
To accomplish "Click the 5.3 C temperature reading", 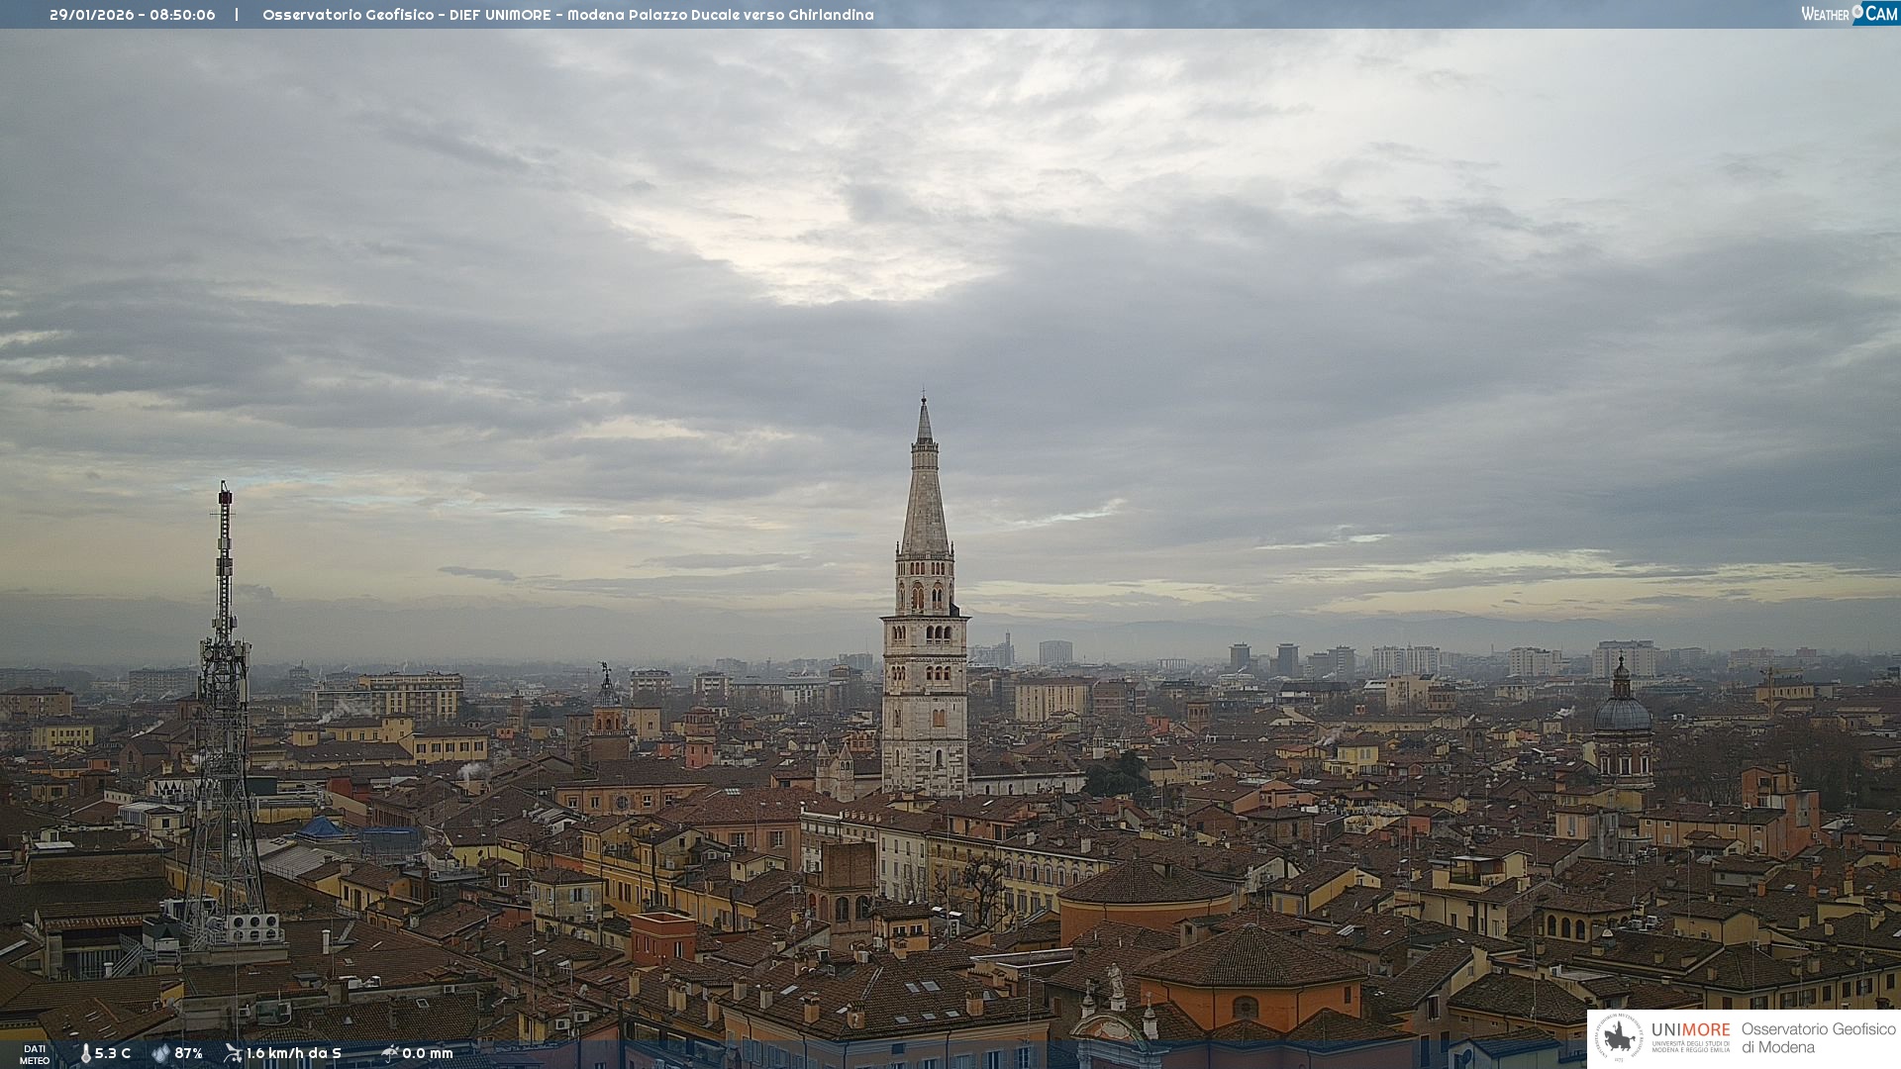I will point(113,1054).
